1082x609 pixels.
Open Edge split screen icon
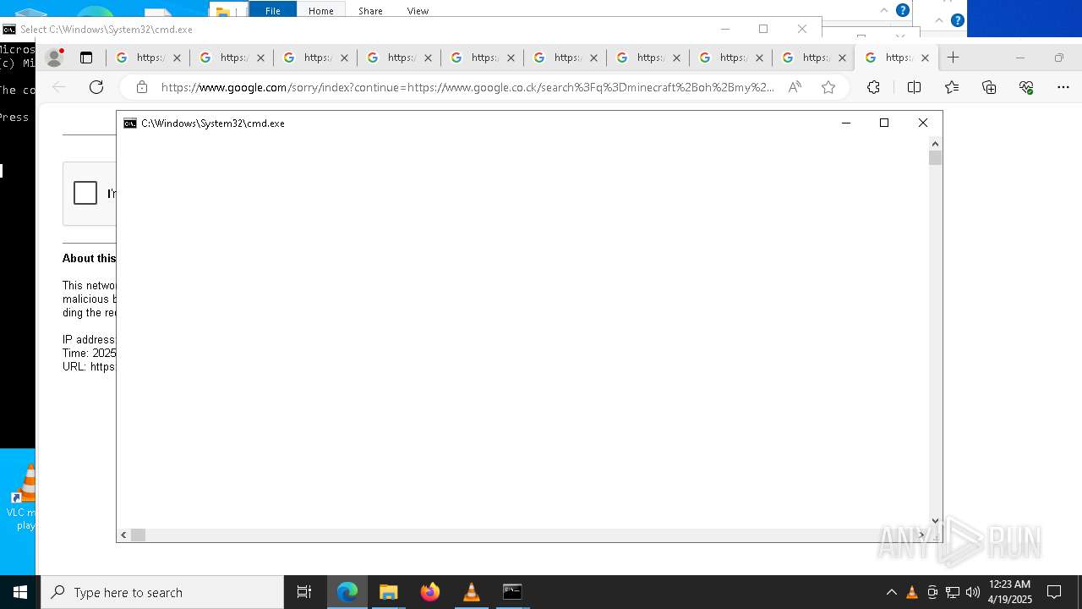(x=914, y=87)
